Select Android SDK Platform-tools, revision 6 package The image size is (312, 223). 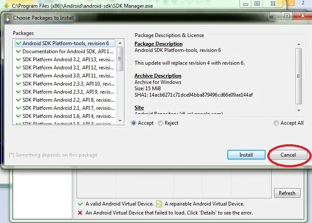pos(65,43)
